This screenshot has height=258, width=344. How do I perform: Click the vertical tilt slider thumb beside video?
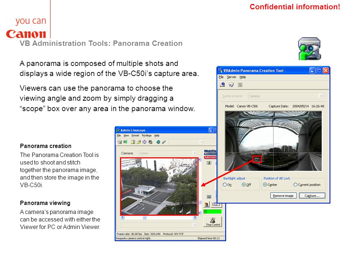click(x=200, y=202)
